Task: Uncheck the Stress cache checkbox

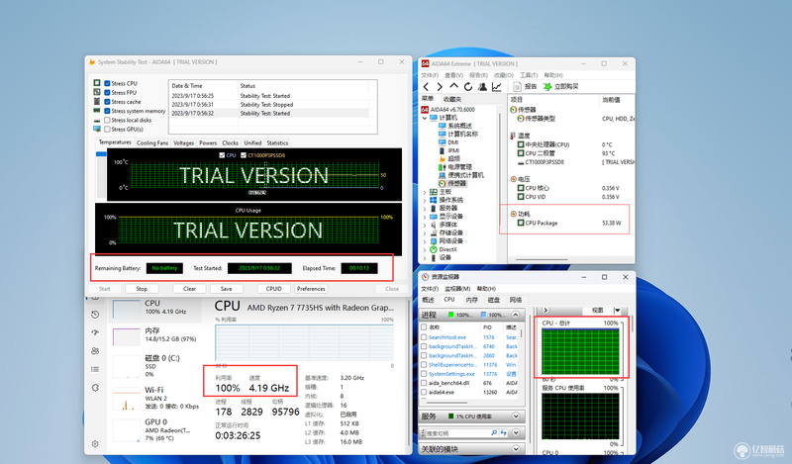Action: 107,102
